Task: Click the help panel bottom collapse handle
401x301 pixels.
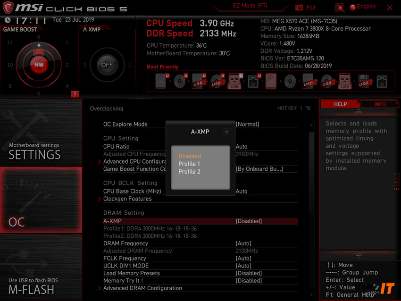Action: click(359, 255)
